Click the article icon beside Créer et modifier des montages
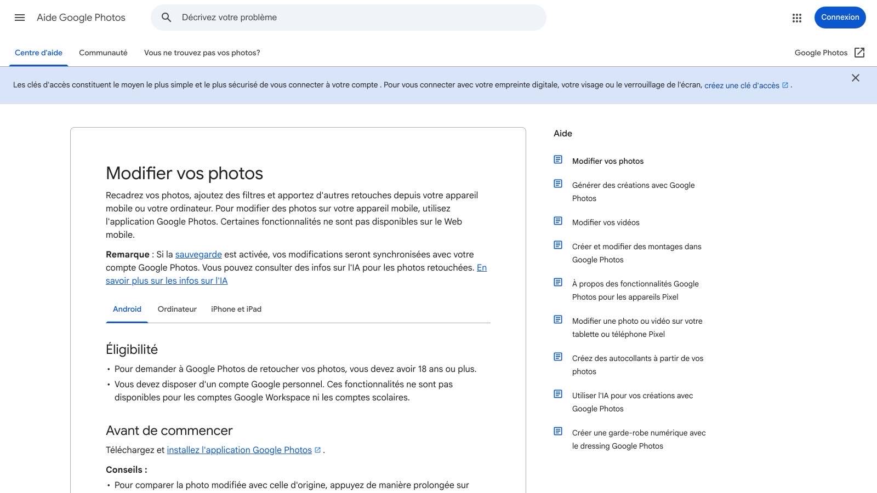 [558, 245]
